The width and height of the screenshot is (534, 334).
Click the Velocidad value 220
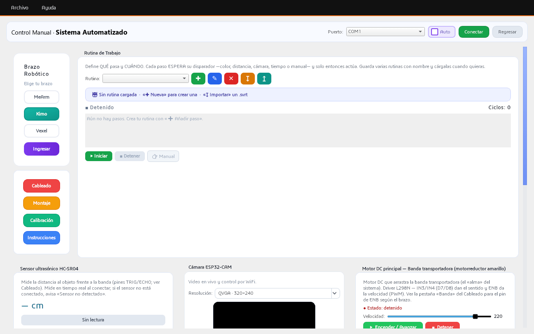tap(498, 316)
